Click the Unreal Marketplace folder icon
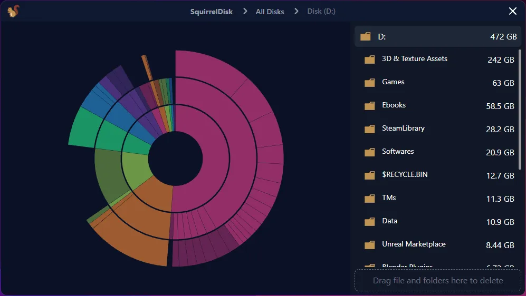 [369, 245]
